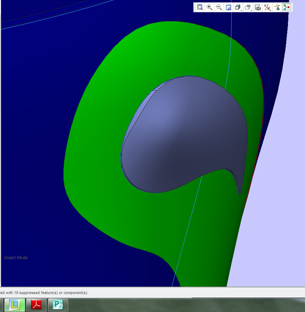Click the Repaint screen icon

click(228, 7)
